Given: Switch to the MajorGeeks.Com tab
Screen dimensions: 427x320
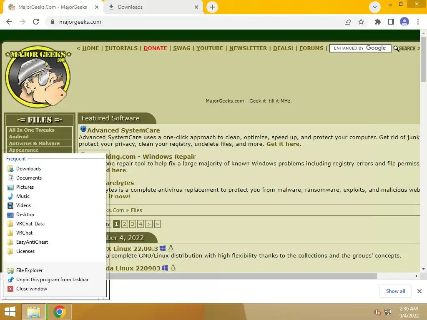Looking at the screenshot, I should point(52,7).
